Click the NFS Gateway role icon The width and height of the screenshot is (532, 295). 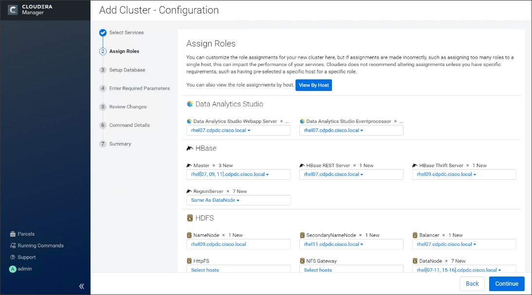[302, 261]
